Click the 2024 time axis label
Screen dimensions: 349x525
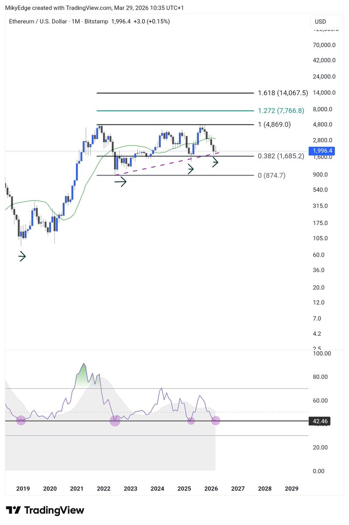157,489
